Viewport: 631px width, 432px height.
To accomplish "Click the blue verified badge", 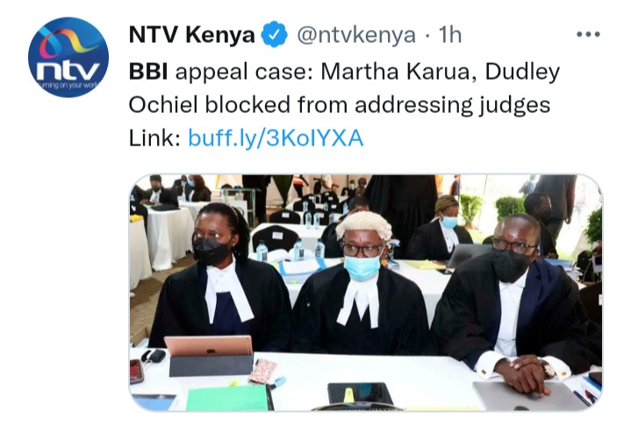I will click(275, 34).
